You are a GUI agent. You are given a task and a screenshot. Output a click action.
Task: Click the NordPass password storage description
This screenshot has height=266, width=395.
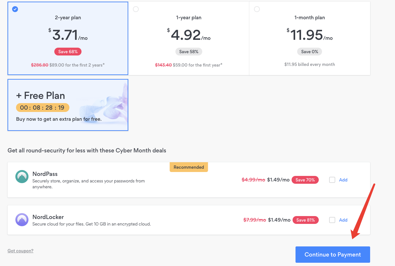[x=89, y=184]
